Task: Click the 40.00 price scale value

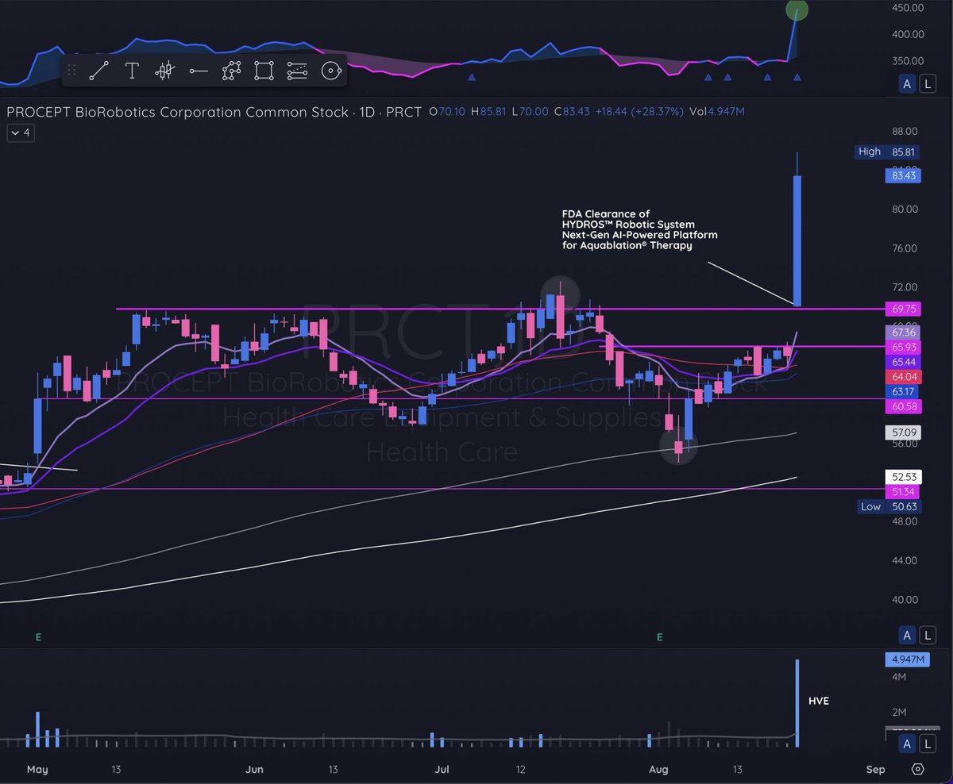Action: 905,599
